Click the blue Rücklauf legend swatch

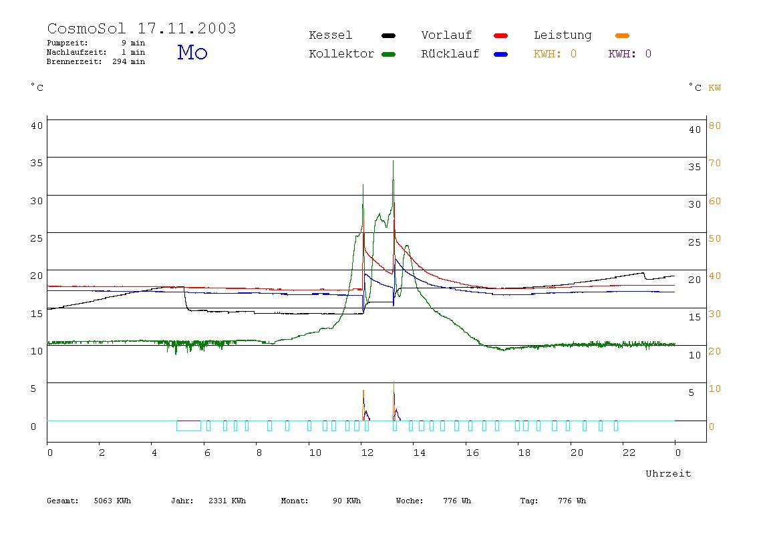tap(501, 54)
